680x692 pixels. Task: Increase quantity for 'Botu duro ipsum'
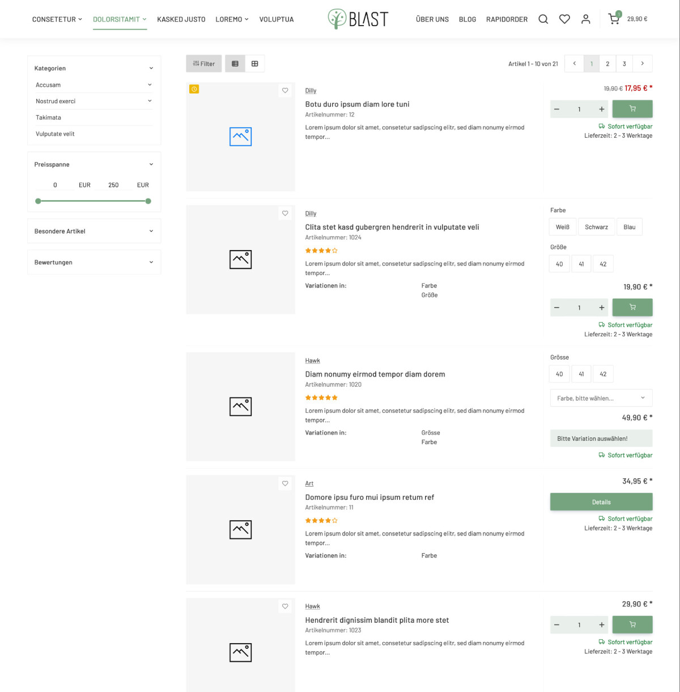tap(601, 109)
